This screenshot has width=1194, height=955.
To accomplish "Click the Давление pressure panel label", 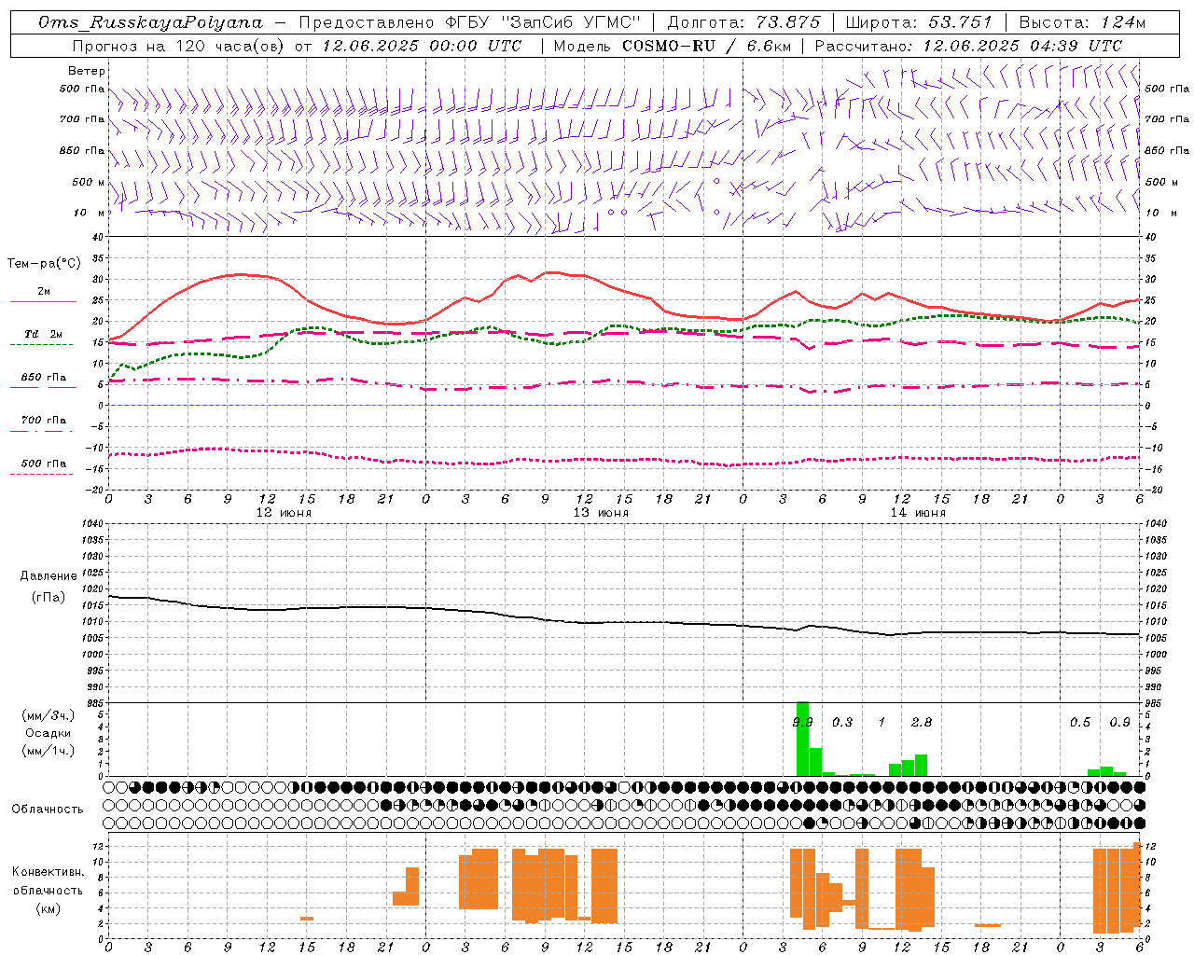I will pyautogui.click(x=48, y=576).
